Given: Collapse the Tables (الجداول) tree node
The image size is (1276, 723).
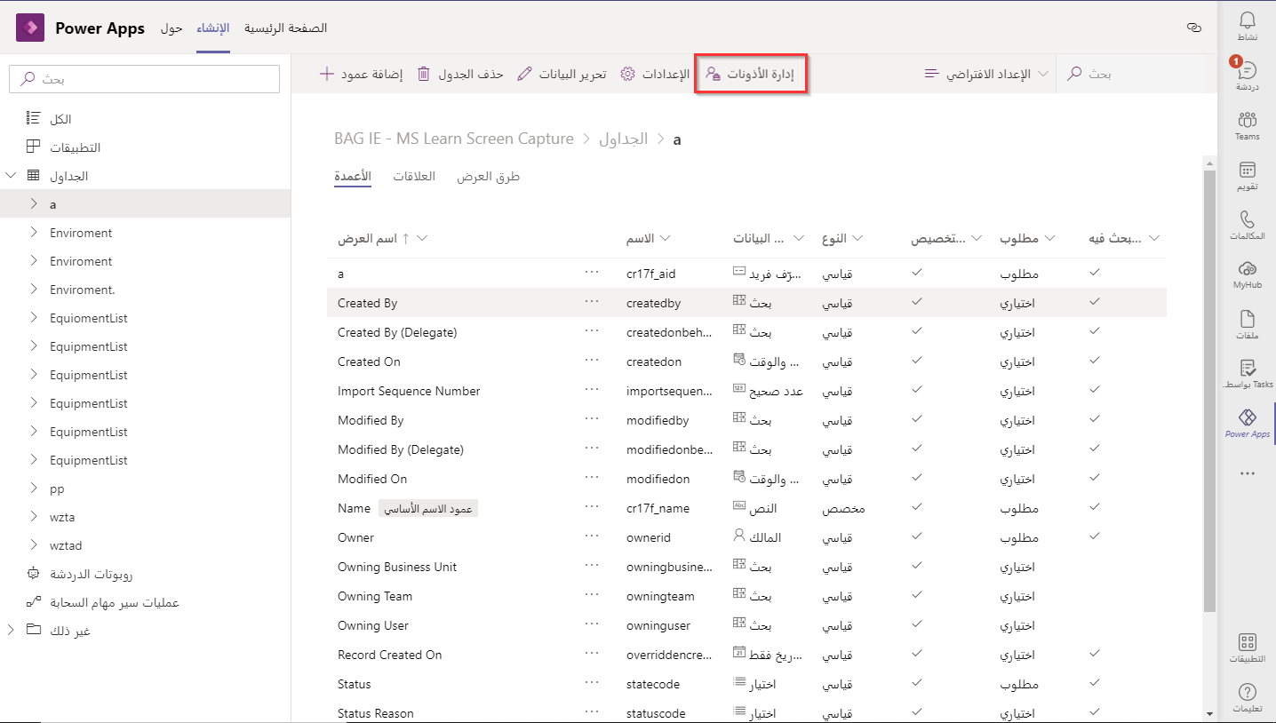Looking at the screenshot, I should click(x=12, y=176).
